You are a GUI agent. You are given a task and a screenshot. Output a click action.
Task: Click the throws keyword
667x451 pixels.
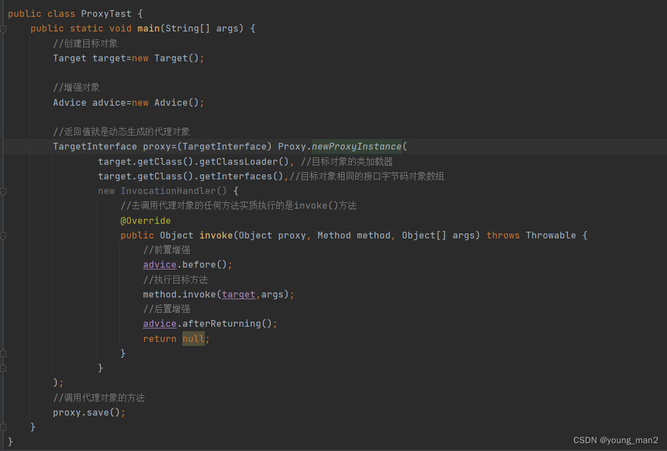point(503,236)
